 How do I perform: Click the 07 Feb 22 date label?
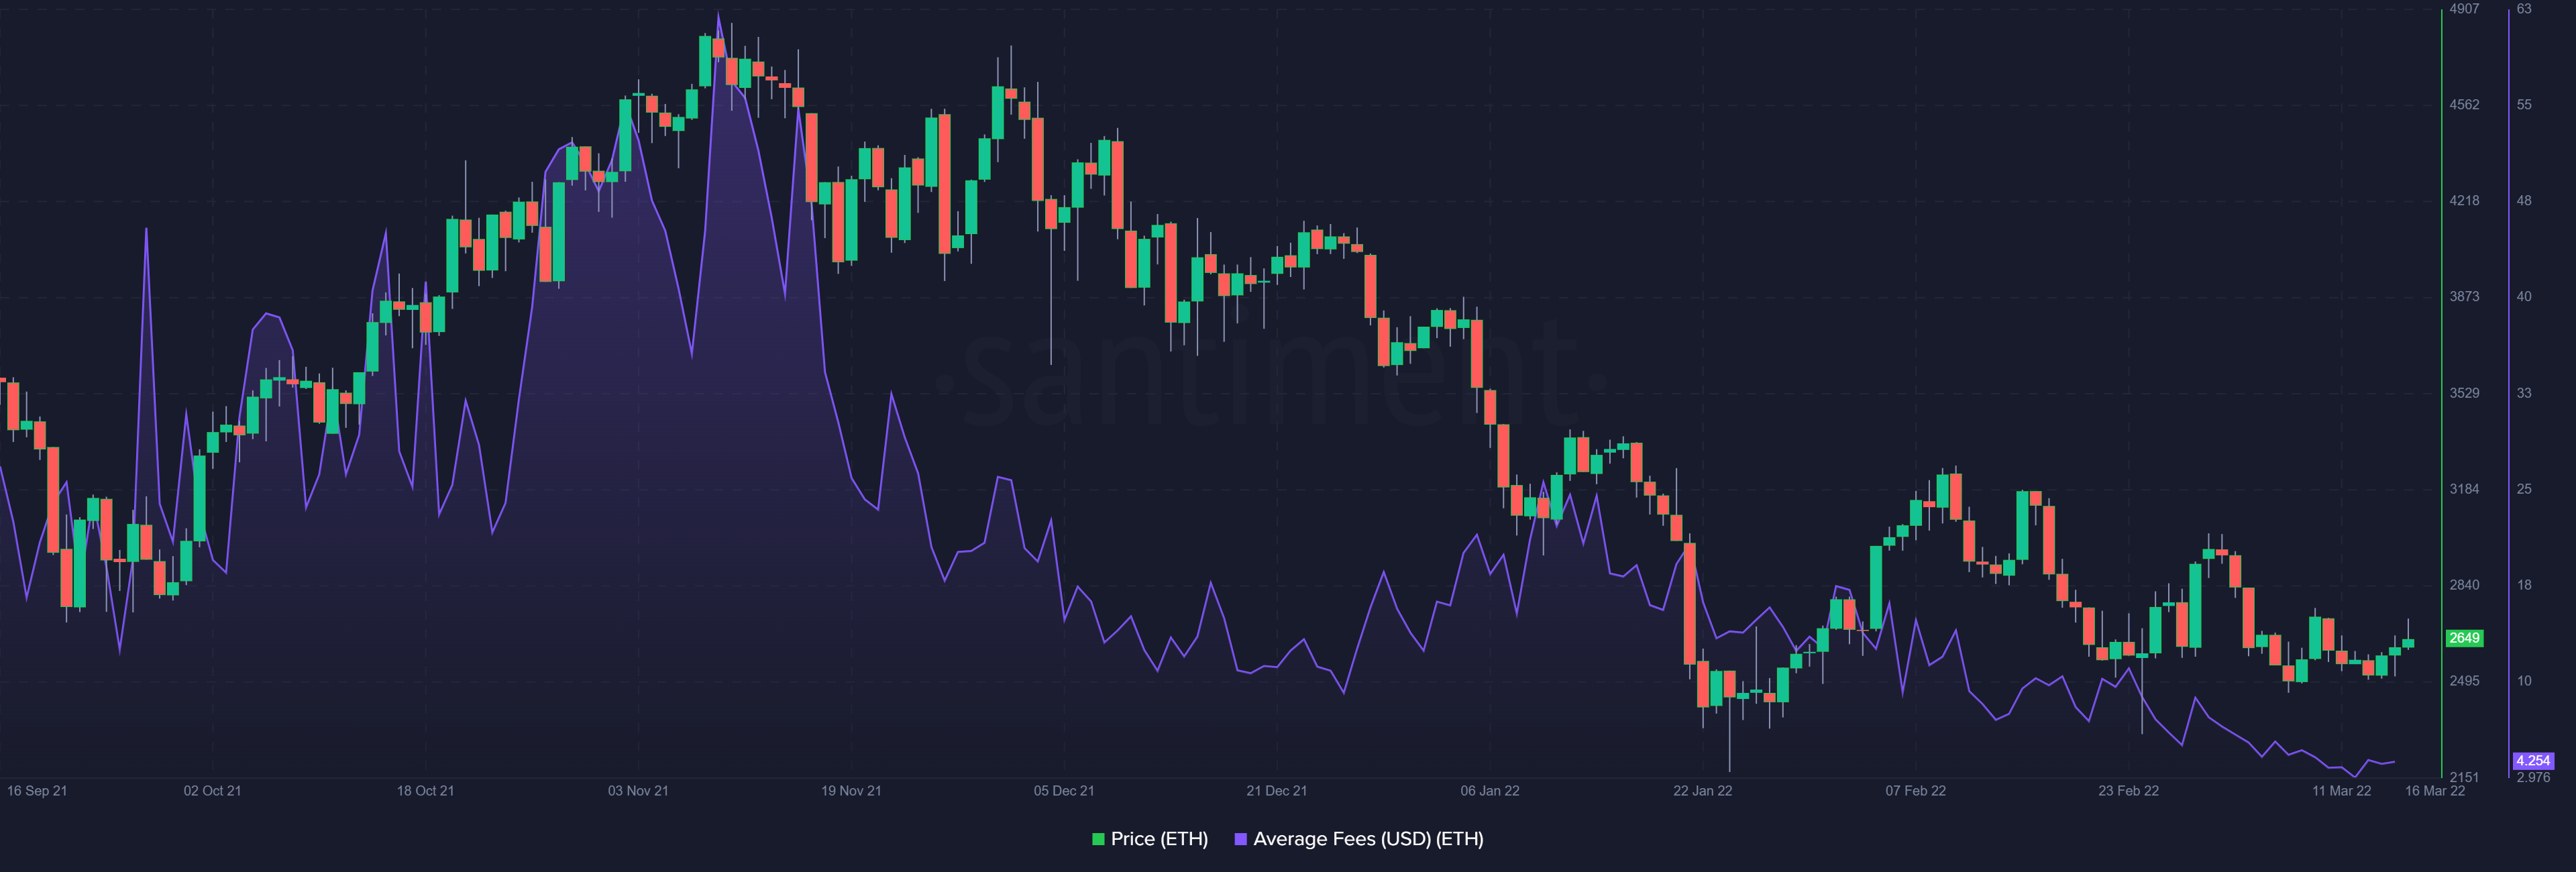[x=1915, y=791]
